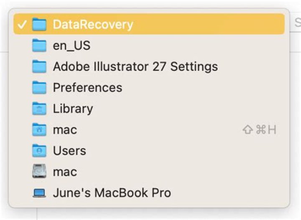301x220 pixels.
Task: Open Library from the path list
Action: coord(73,109)
